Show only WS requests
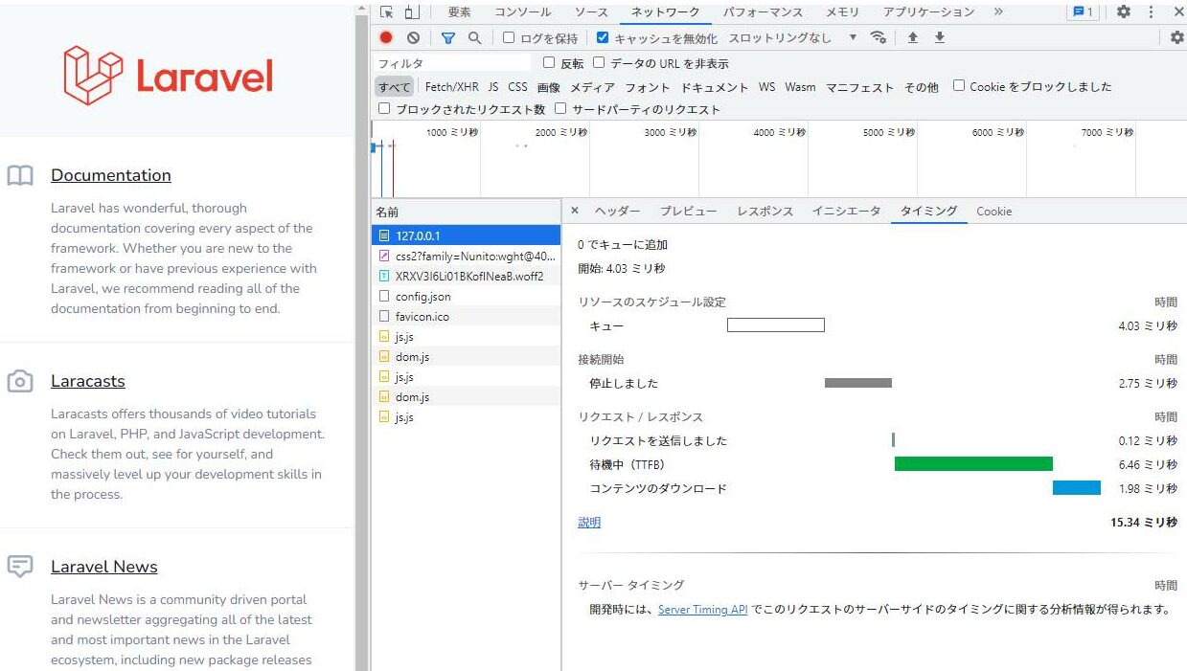This screenshot has width=1187, height=671. coord(766,87)
